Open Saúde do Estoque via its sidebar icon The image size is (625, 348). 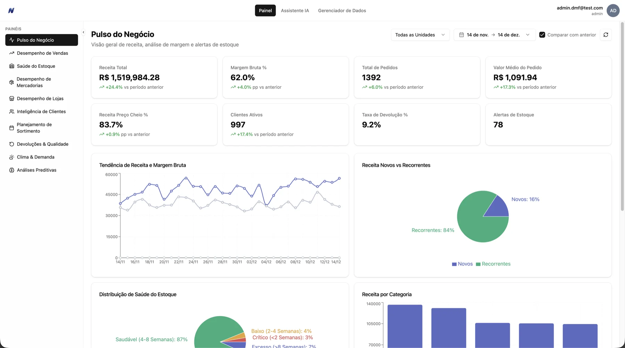(x=11, y=66)
